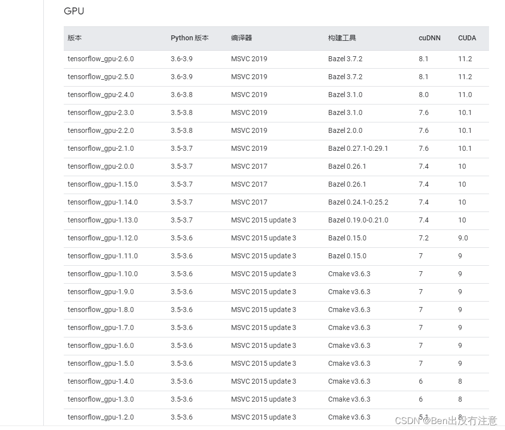Click the cuDNN 8.0 cell
The height and width of the screenshot is (430, 505).
point(423,95)
